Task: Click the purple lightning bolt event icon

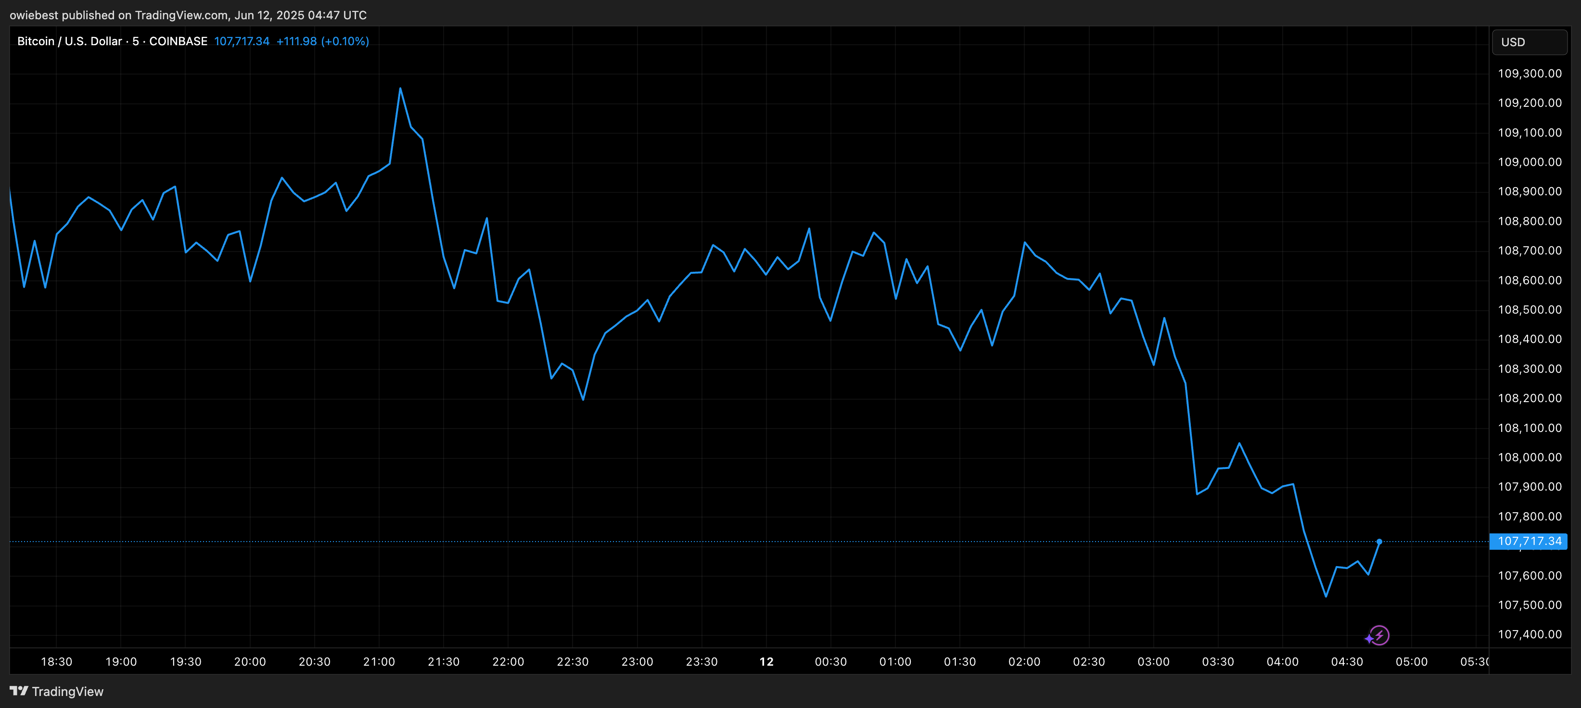Action: click(x=1379, y=635)
